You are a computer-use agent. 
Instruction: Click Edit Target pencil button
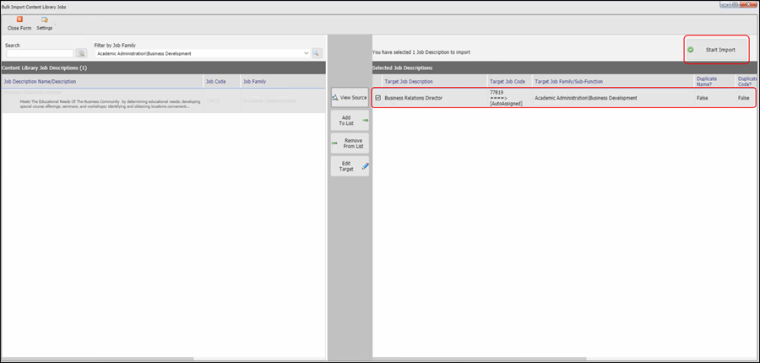350,166
